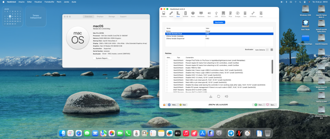Select the Boot toolbar icon

pos(178,14)
